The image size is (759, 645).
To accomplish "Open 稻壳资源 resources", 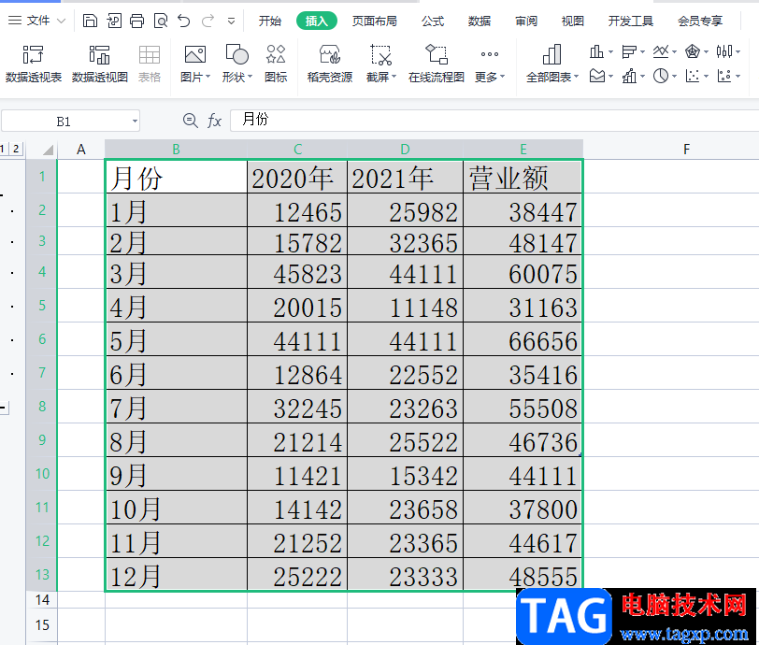I will [330, 64].
